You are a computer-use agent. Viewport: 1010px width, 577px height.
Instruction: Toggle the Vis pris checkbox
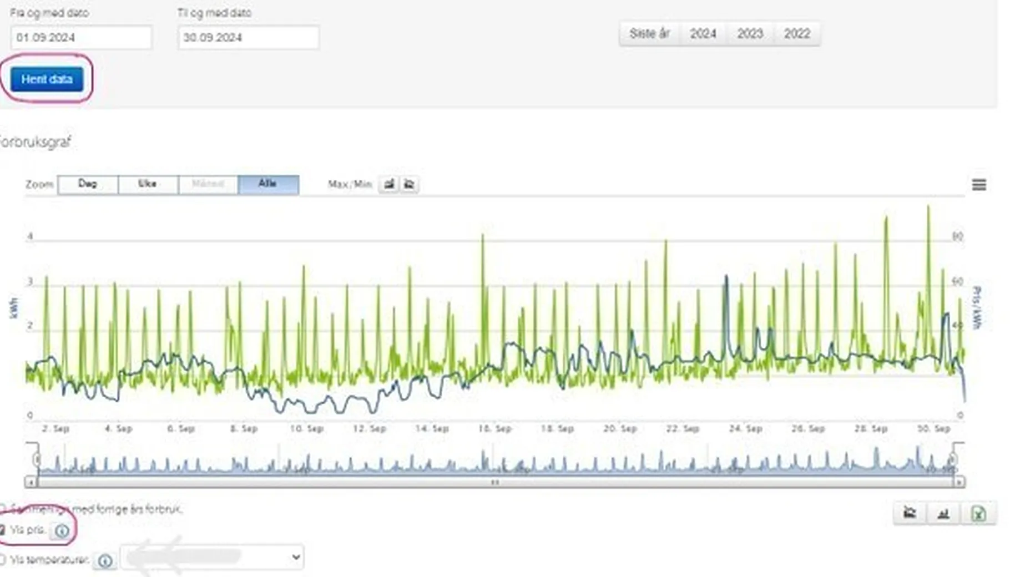(2, 530)
